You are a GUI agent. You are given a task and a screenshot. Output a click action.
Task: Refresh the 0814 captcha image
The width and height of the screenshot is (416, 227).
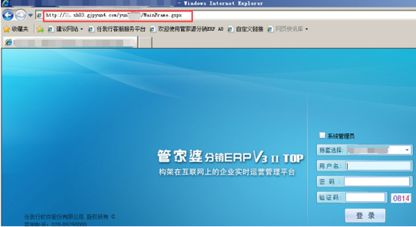click(401, 198)
